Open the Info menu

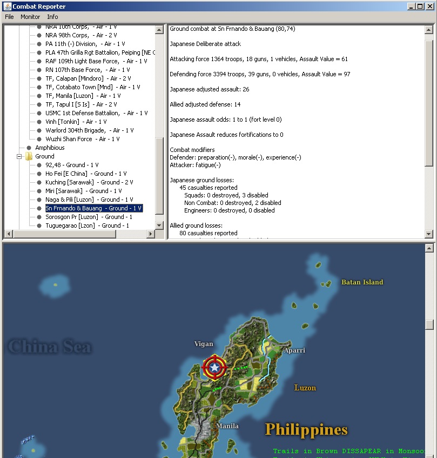tap(52, 17)
